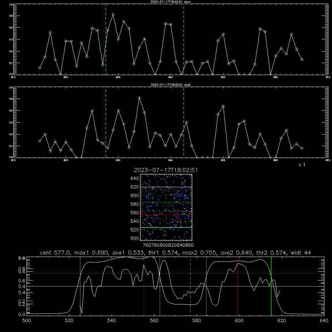Screen dimensions: 332x332
Task: Click the timestamp title above the scatter image
Action: [166, 170]
